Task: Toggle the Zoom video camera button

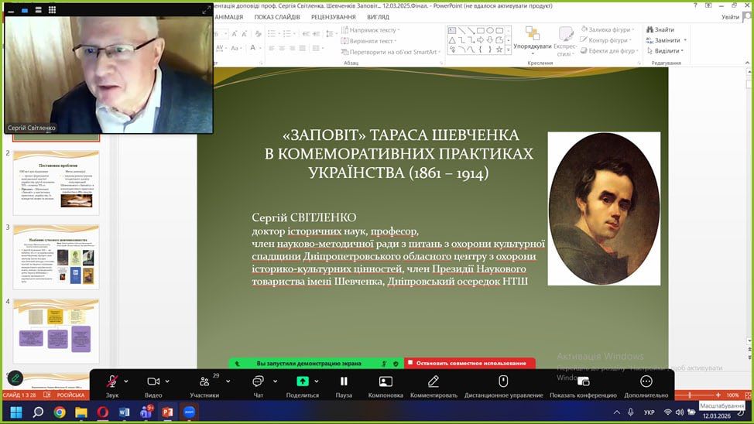Action: pos(153,382)
